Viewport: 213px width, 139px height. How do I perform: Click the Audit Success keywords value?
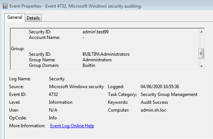(154, 102)
